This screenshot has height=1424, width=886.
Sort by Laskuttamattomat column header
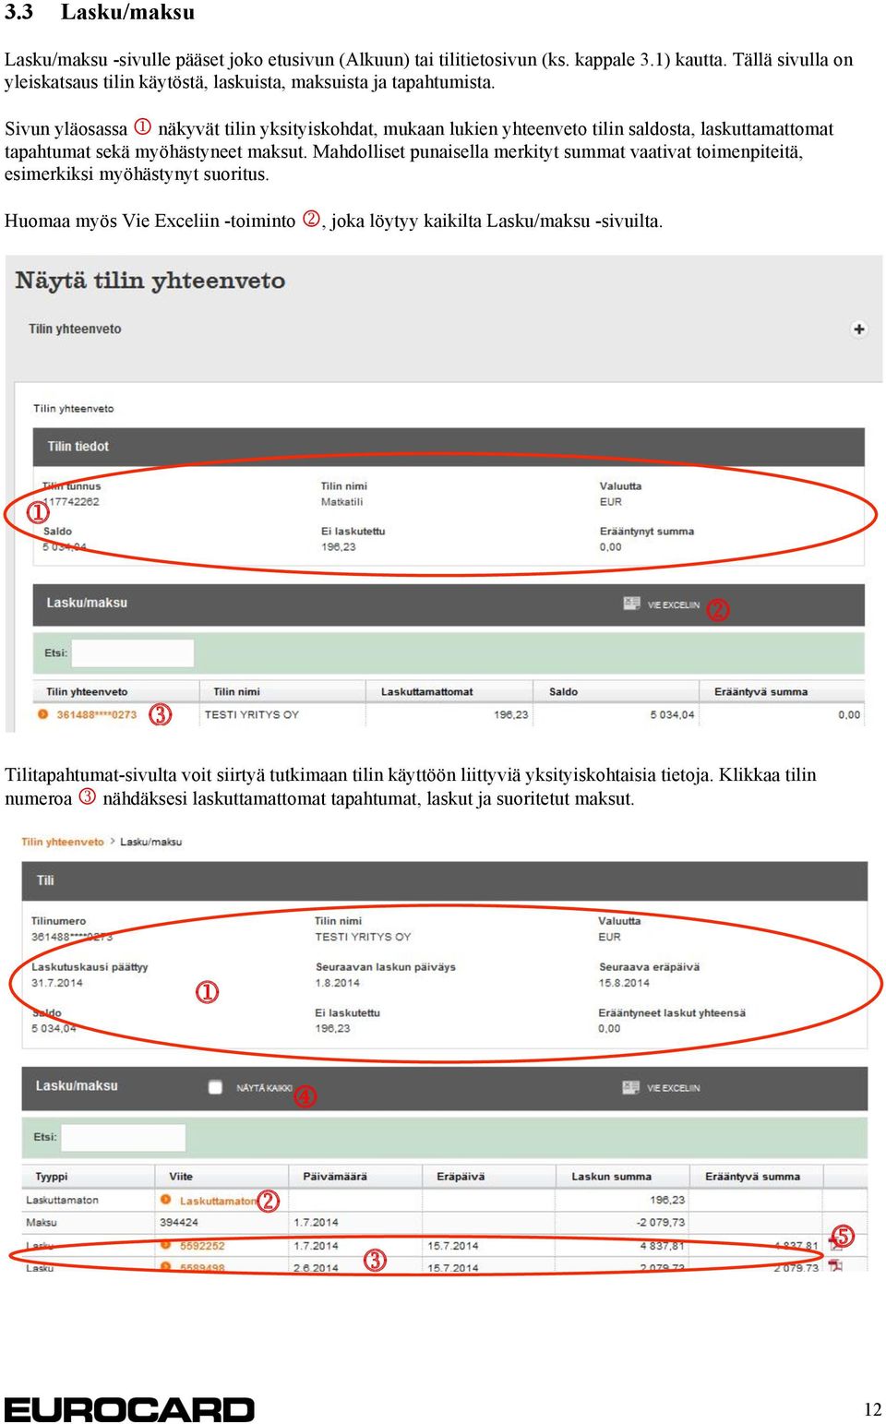(426, 692)
